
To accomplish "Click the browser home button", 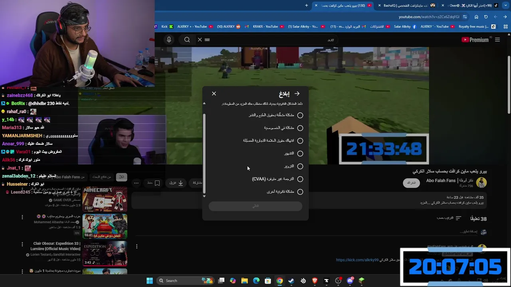I will pos(476,17).
